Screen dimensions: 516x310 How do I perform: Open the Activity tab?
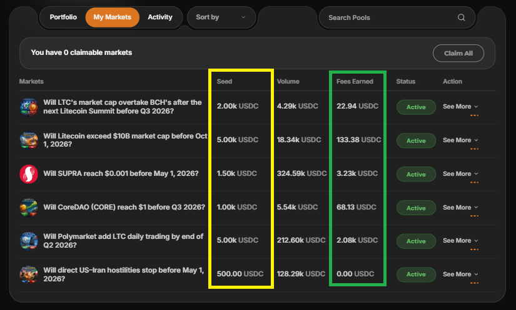click(160, 17)
